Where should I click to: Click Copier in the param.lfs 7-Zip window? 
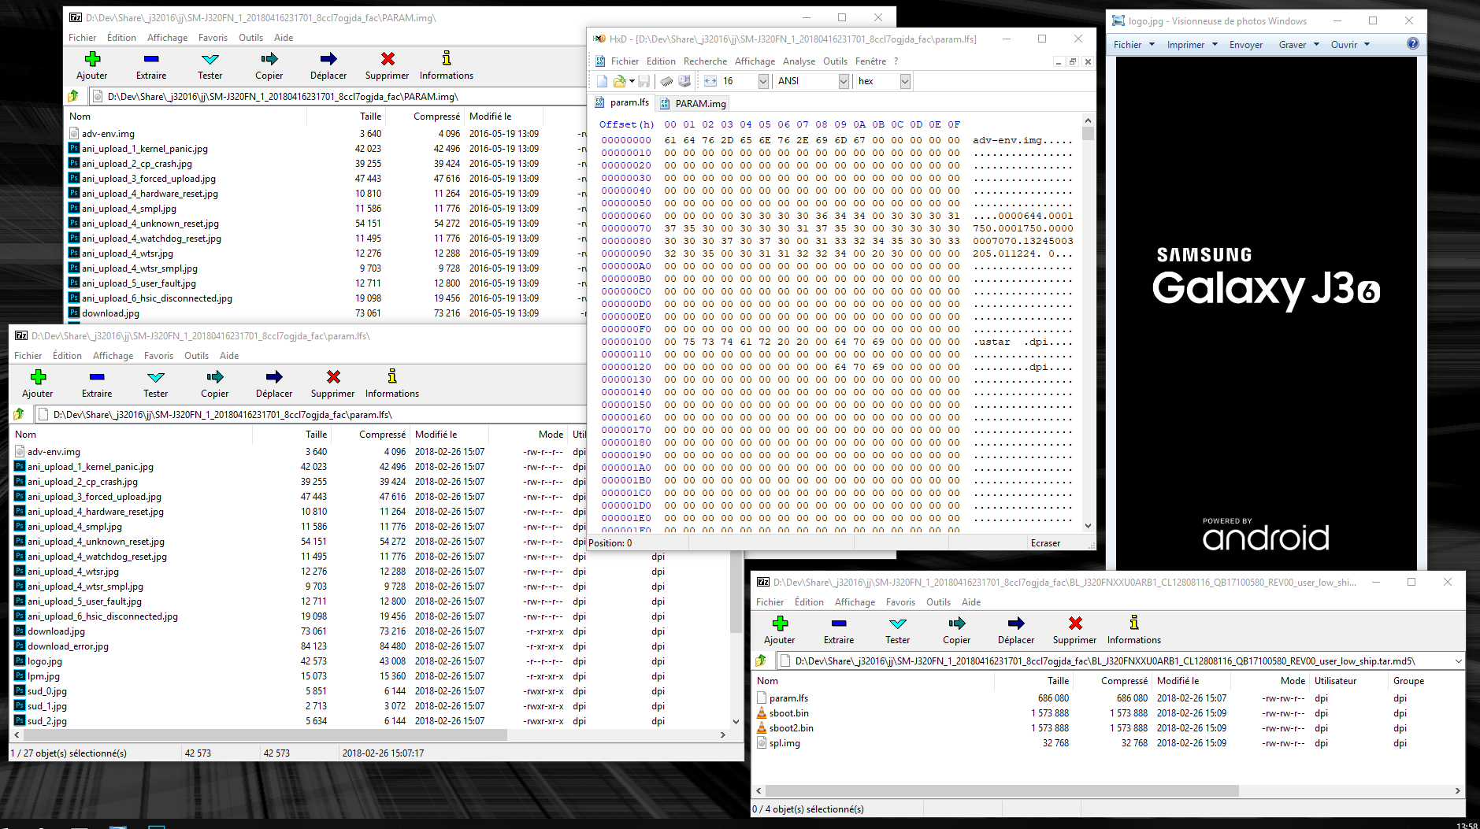tap(215, 383)
